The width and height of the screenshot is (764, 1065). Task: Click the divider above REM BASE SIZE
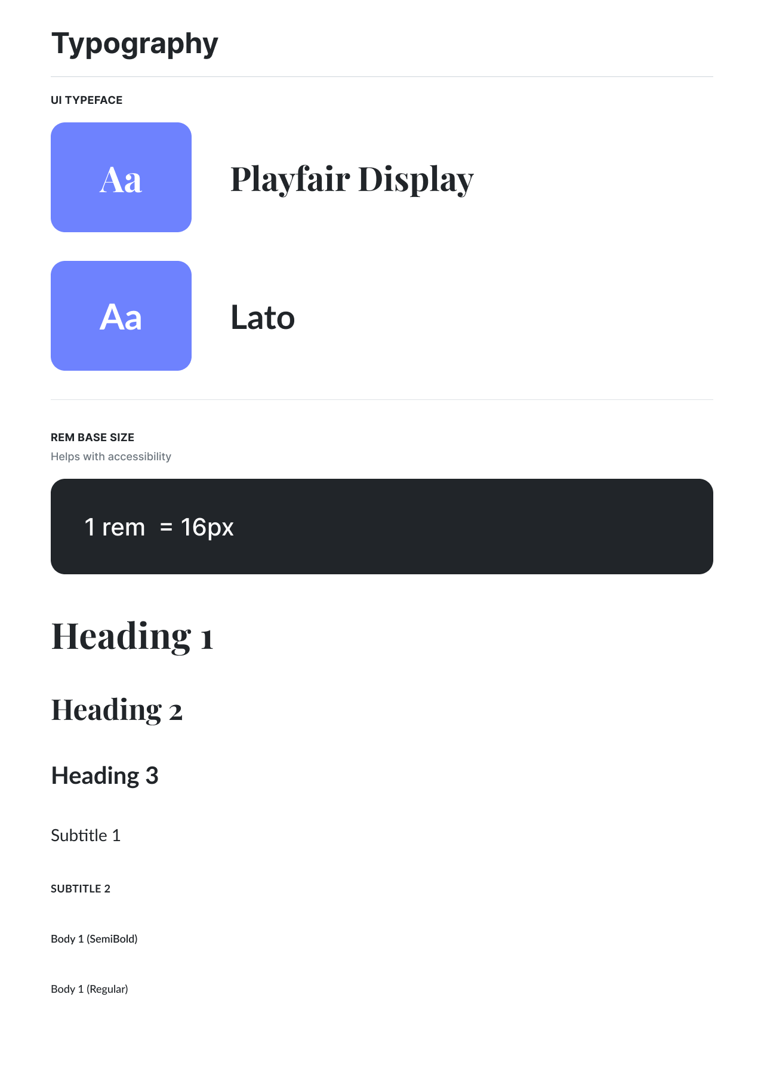(382, 399)
